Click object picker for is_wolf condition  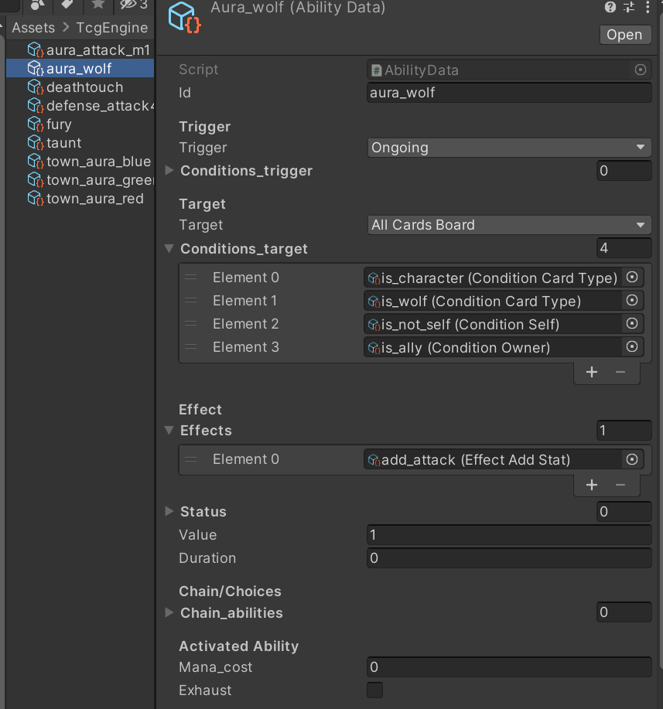pyautogui.click(x=632, y=301)
